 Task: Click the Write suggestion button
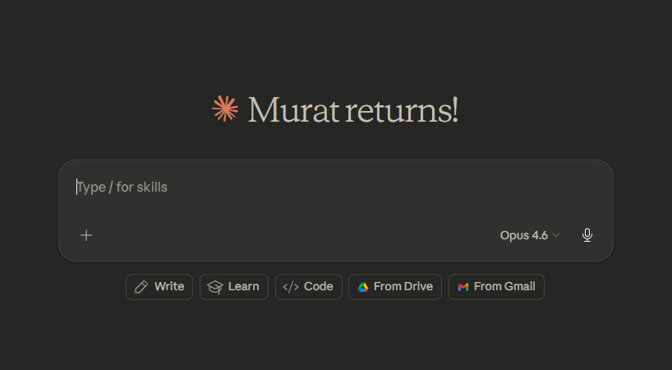(159, 287)
